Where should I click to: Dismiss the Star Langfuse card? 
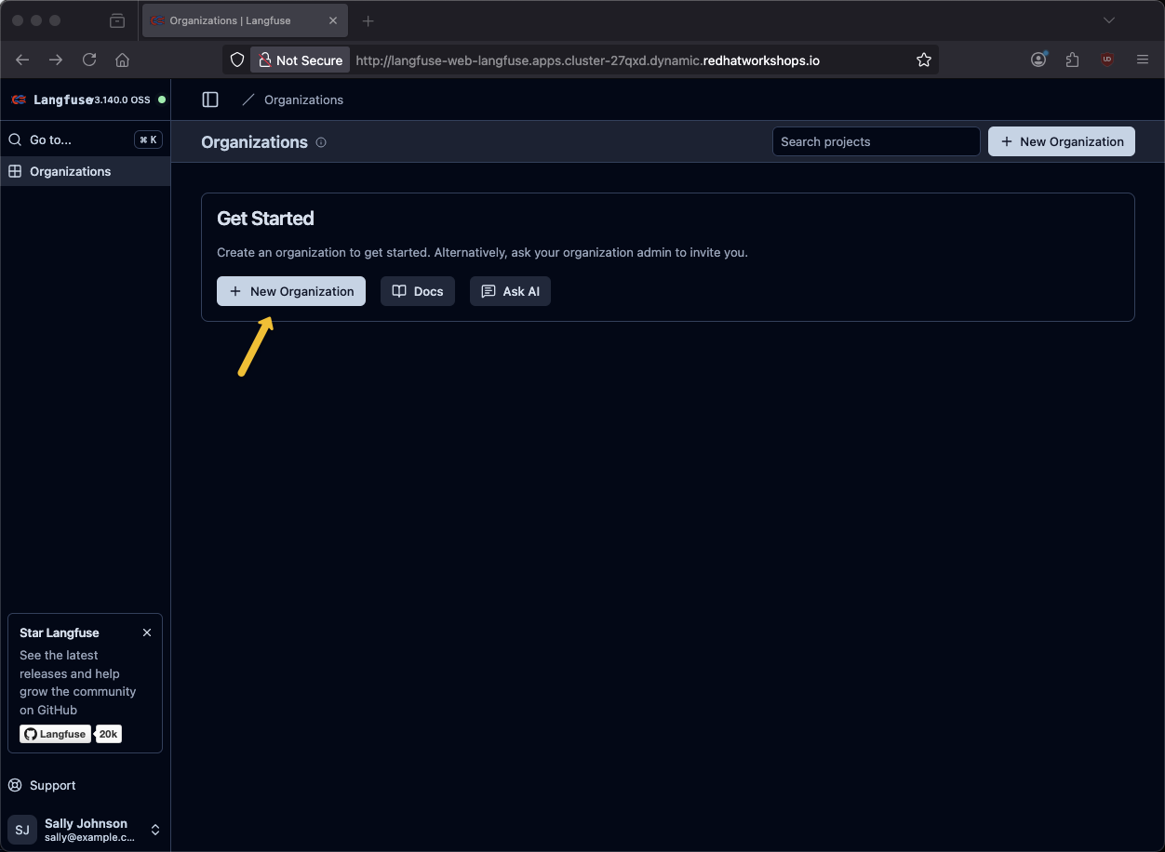pos(147,632)
